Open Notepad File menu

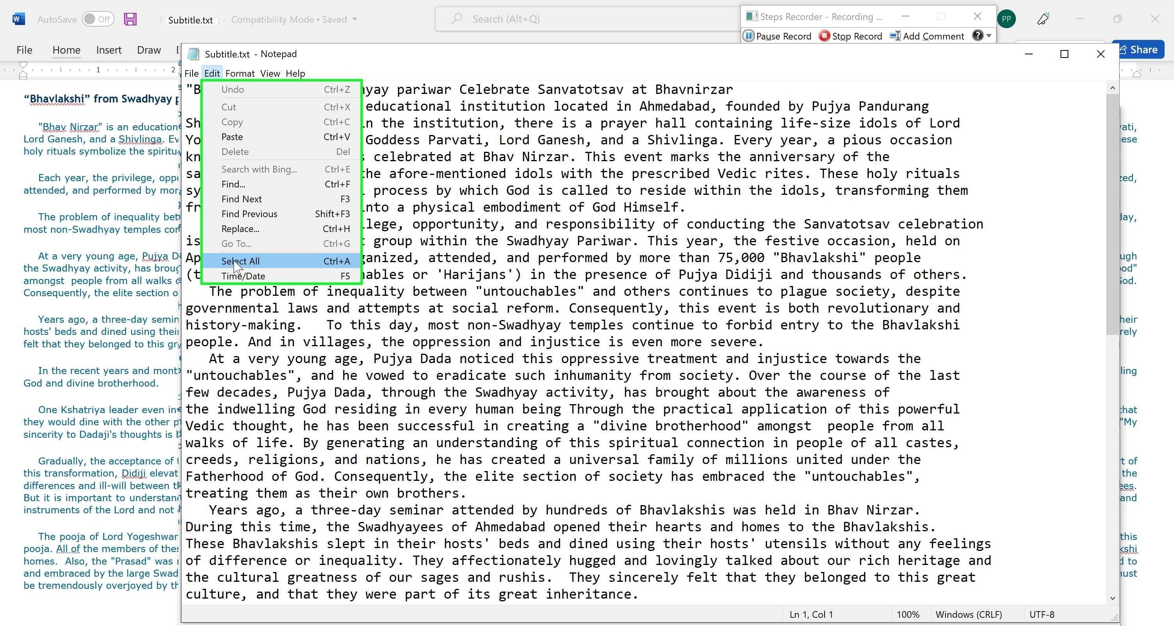191,73
